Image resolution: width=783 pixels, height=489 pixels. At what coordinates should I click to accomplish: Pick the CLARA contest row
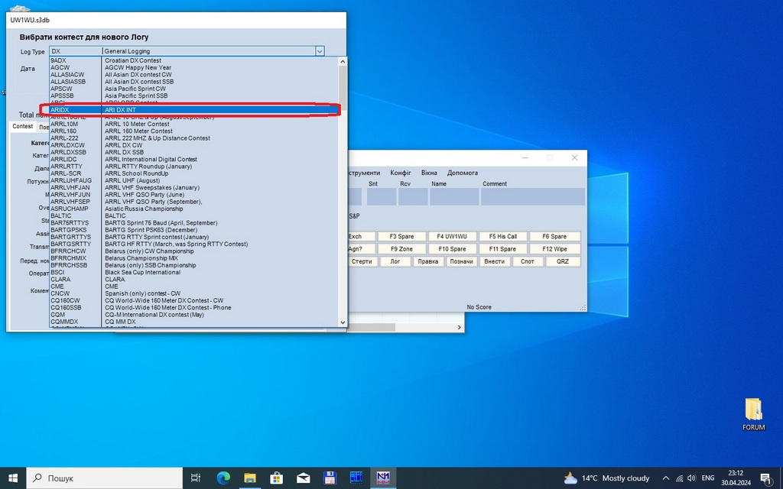[194, 280]
